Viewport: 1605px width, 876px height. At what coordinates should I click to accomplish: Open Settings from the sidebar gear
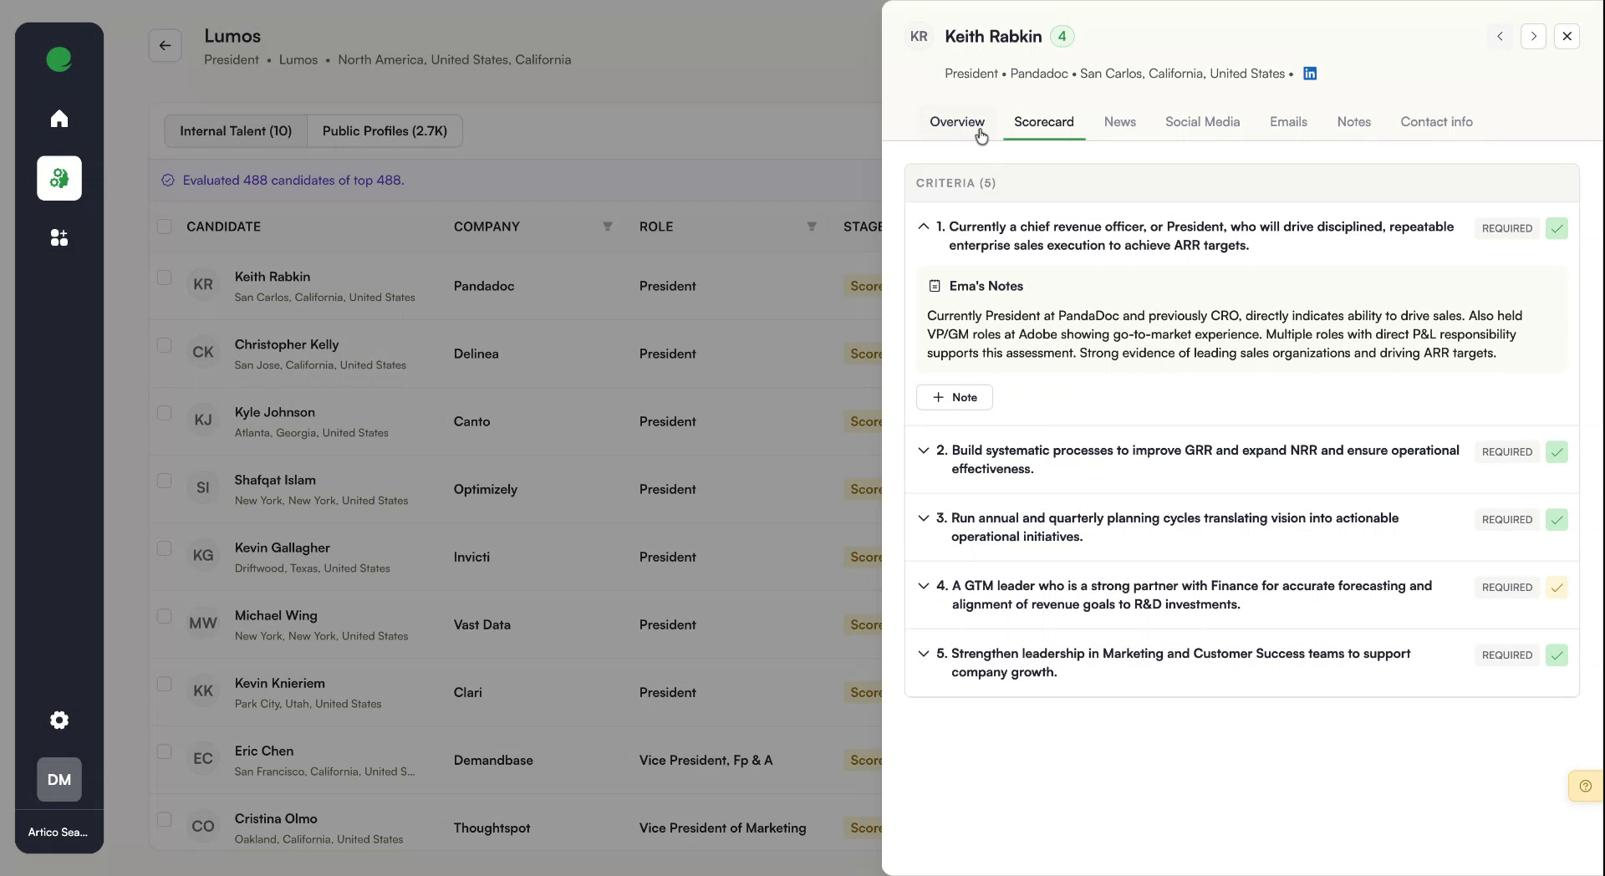tap(59, 720)
